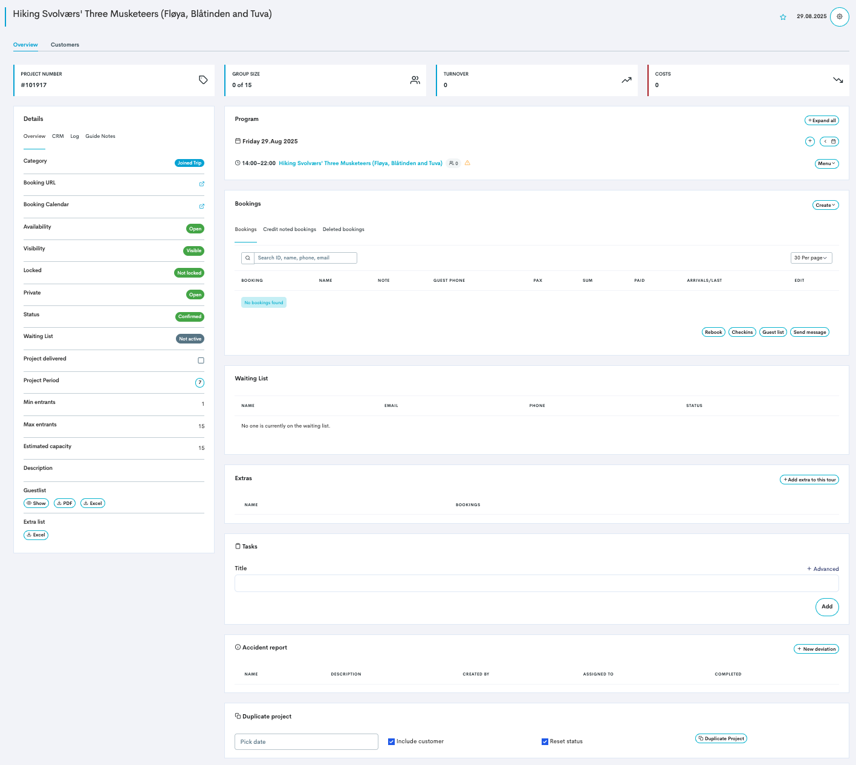Viewport: 856px width, 765px height.
Task: Toggle Locked status Not locked badge
Action: pyautogui.click(x=189, y=273)
